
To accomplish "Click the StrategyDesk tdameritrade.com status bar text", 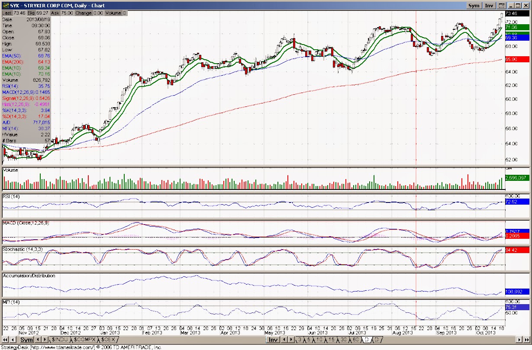I will (x=81, y=347).
